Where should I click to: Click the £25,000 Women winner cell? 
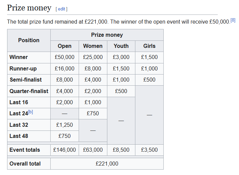click(x=93, y=57)
